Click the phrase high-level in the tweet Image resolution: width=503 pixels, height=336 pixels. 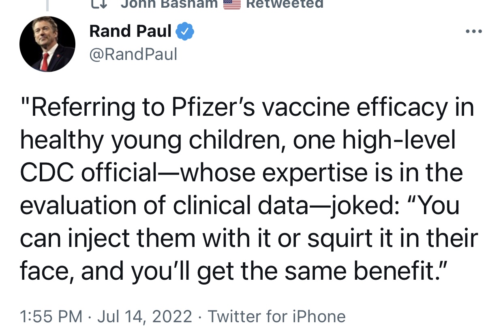(x=398, y=140)
